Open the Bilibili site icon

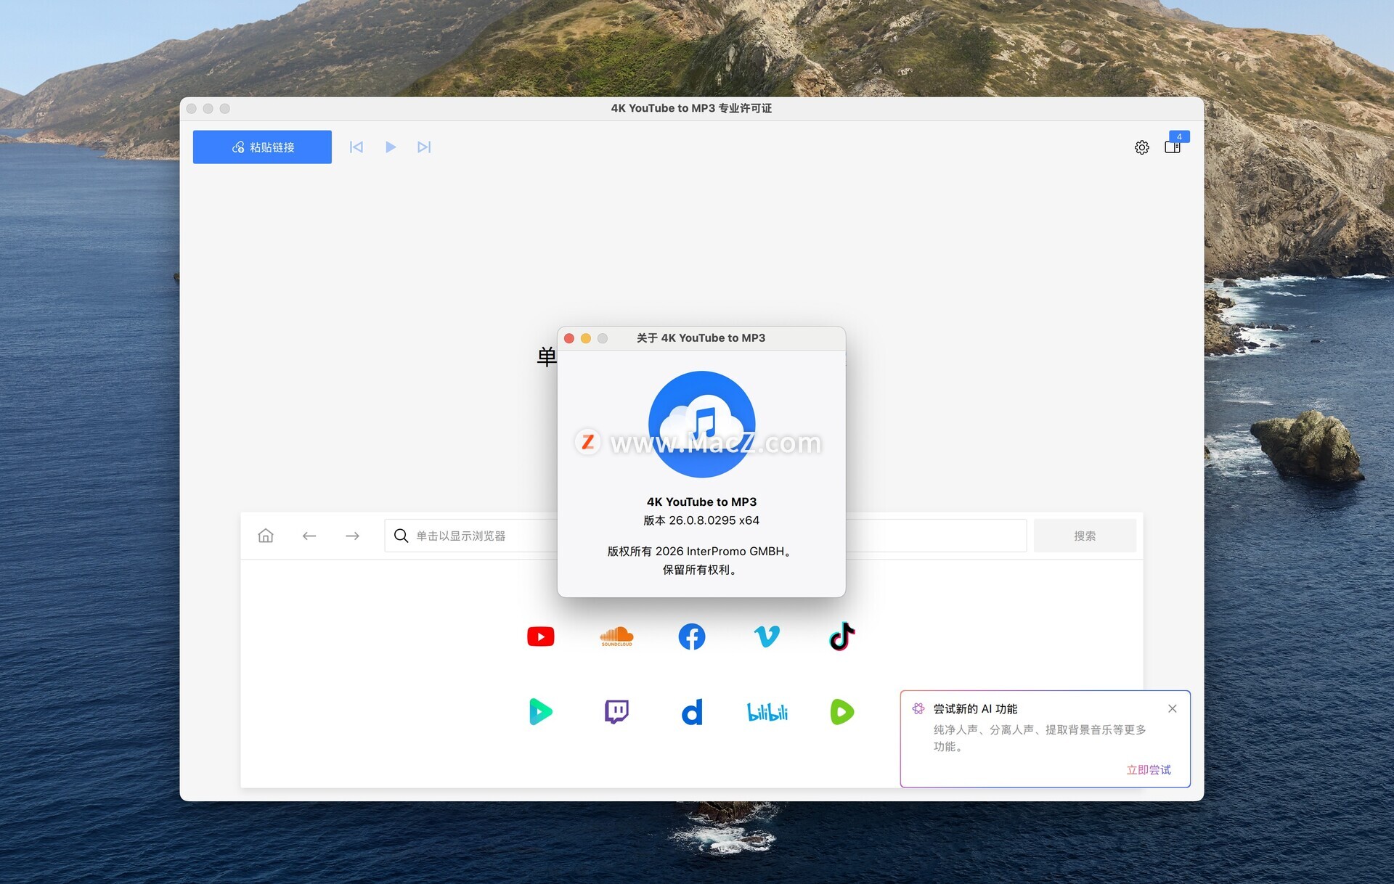click(767, 712)
